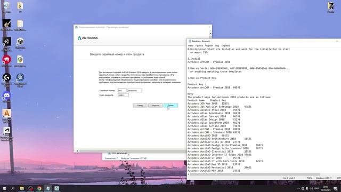Click the Google Chrome taskbar icon
This screenshot has height=192, width=341.
pos(39,188)
